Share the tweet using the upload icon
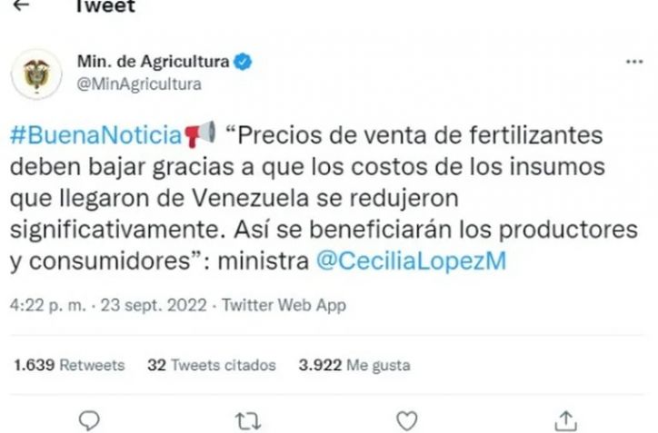658x433 pixels. click(566, 420)
